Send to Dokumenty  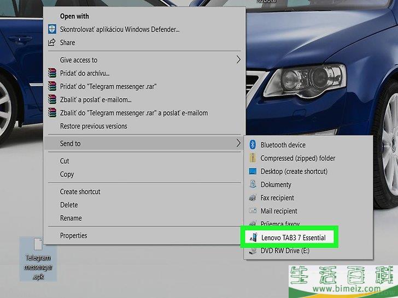(308, 184)
